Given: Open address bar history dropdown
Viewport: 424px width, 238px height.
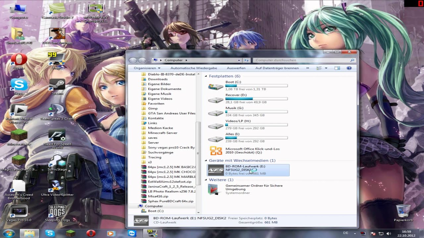Looking at the screenshot, I should (x=239, y=60).
